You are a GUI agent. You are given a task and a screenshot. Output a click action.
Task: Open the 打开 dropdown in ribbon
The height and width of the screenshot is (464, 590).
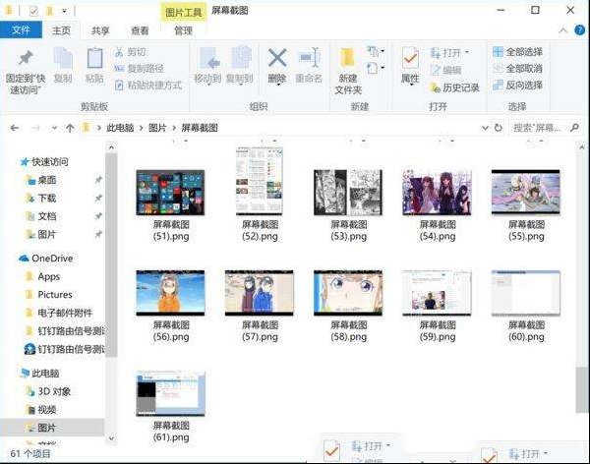click(449, 52)
